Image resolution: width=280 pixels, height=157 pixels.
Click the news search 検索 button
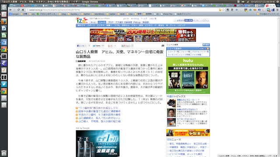coord(206,44)
